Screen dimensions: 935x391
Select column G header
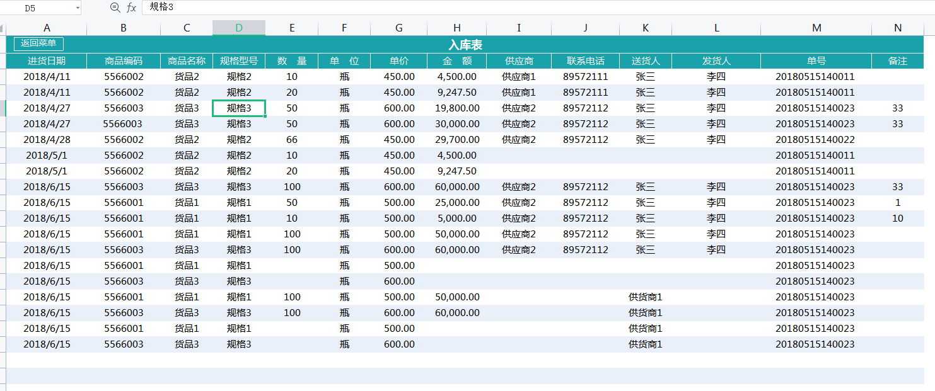click(x=399, y=28)
